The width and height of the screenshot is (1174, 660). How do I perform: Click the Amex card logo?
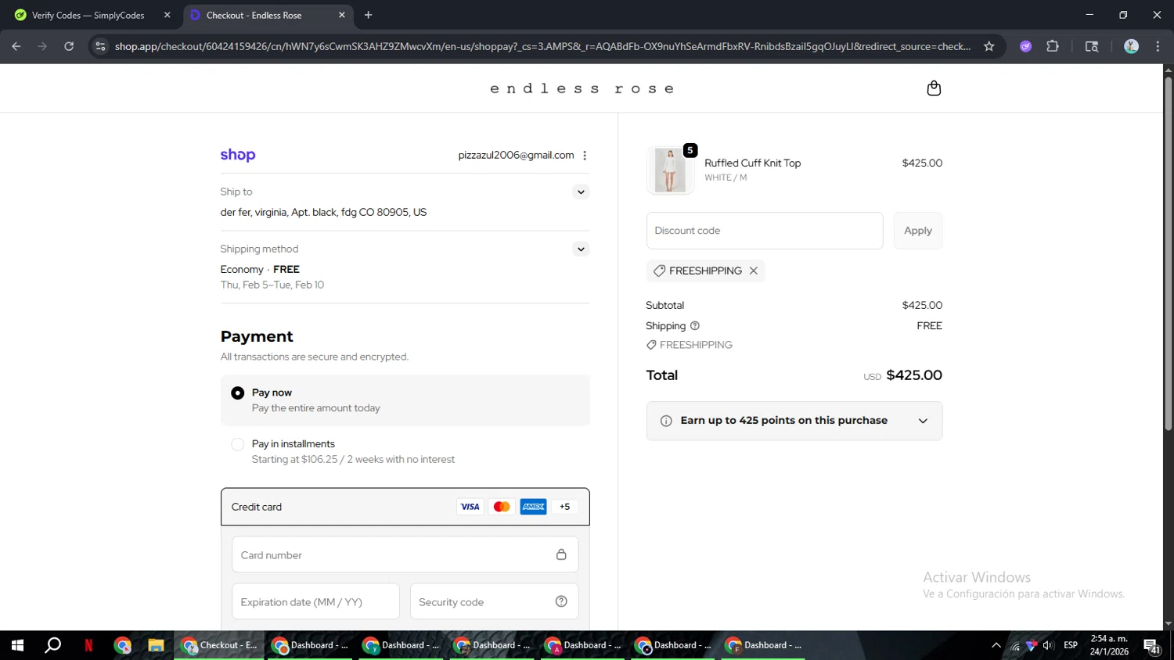534,507
